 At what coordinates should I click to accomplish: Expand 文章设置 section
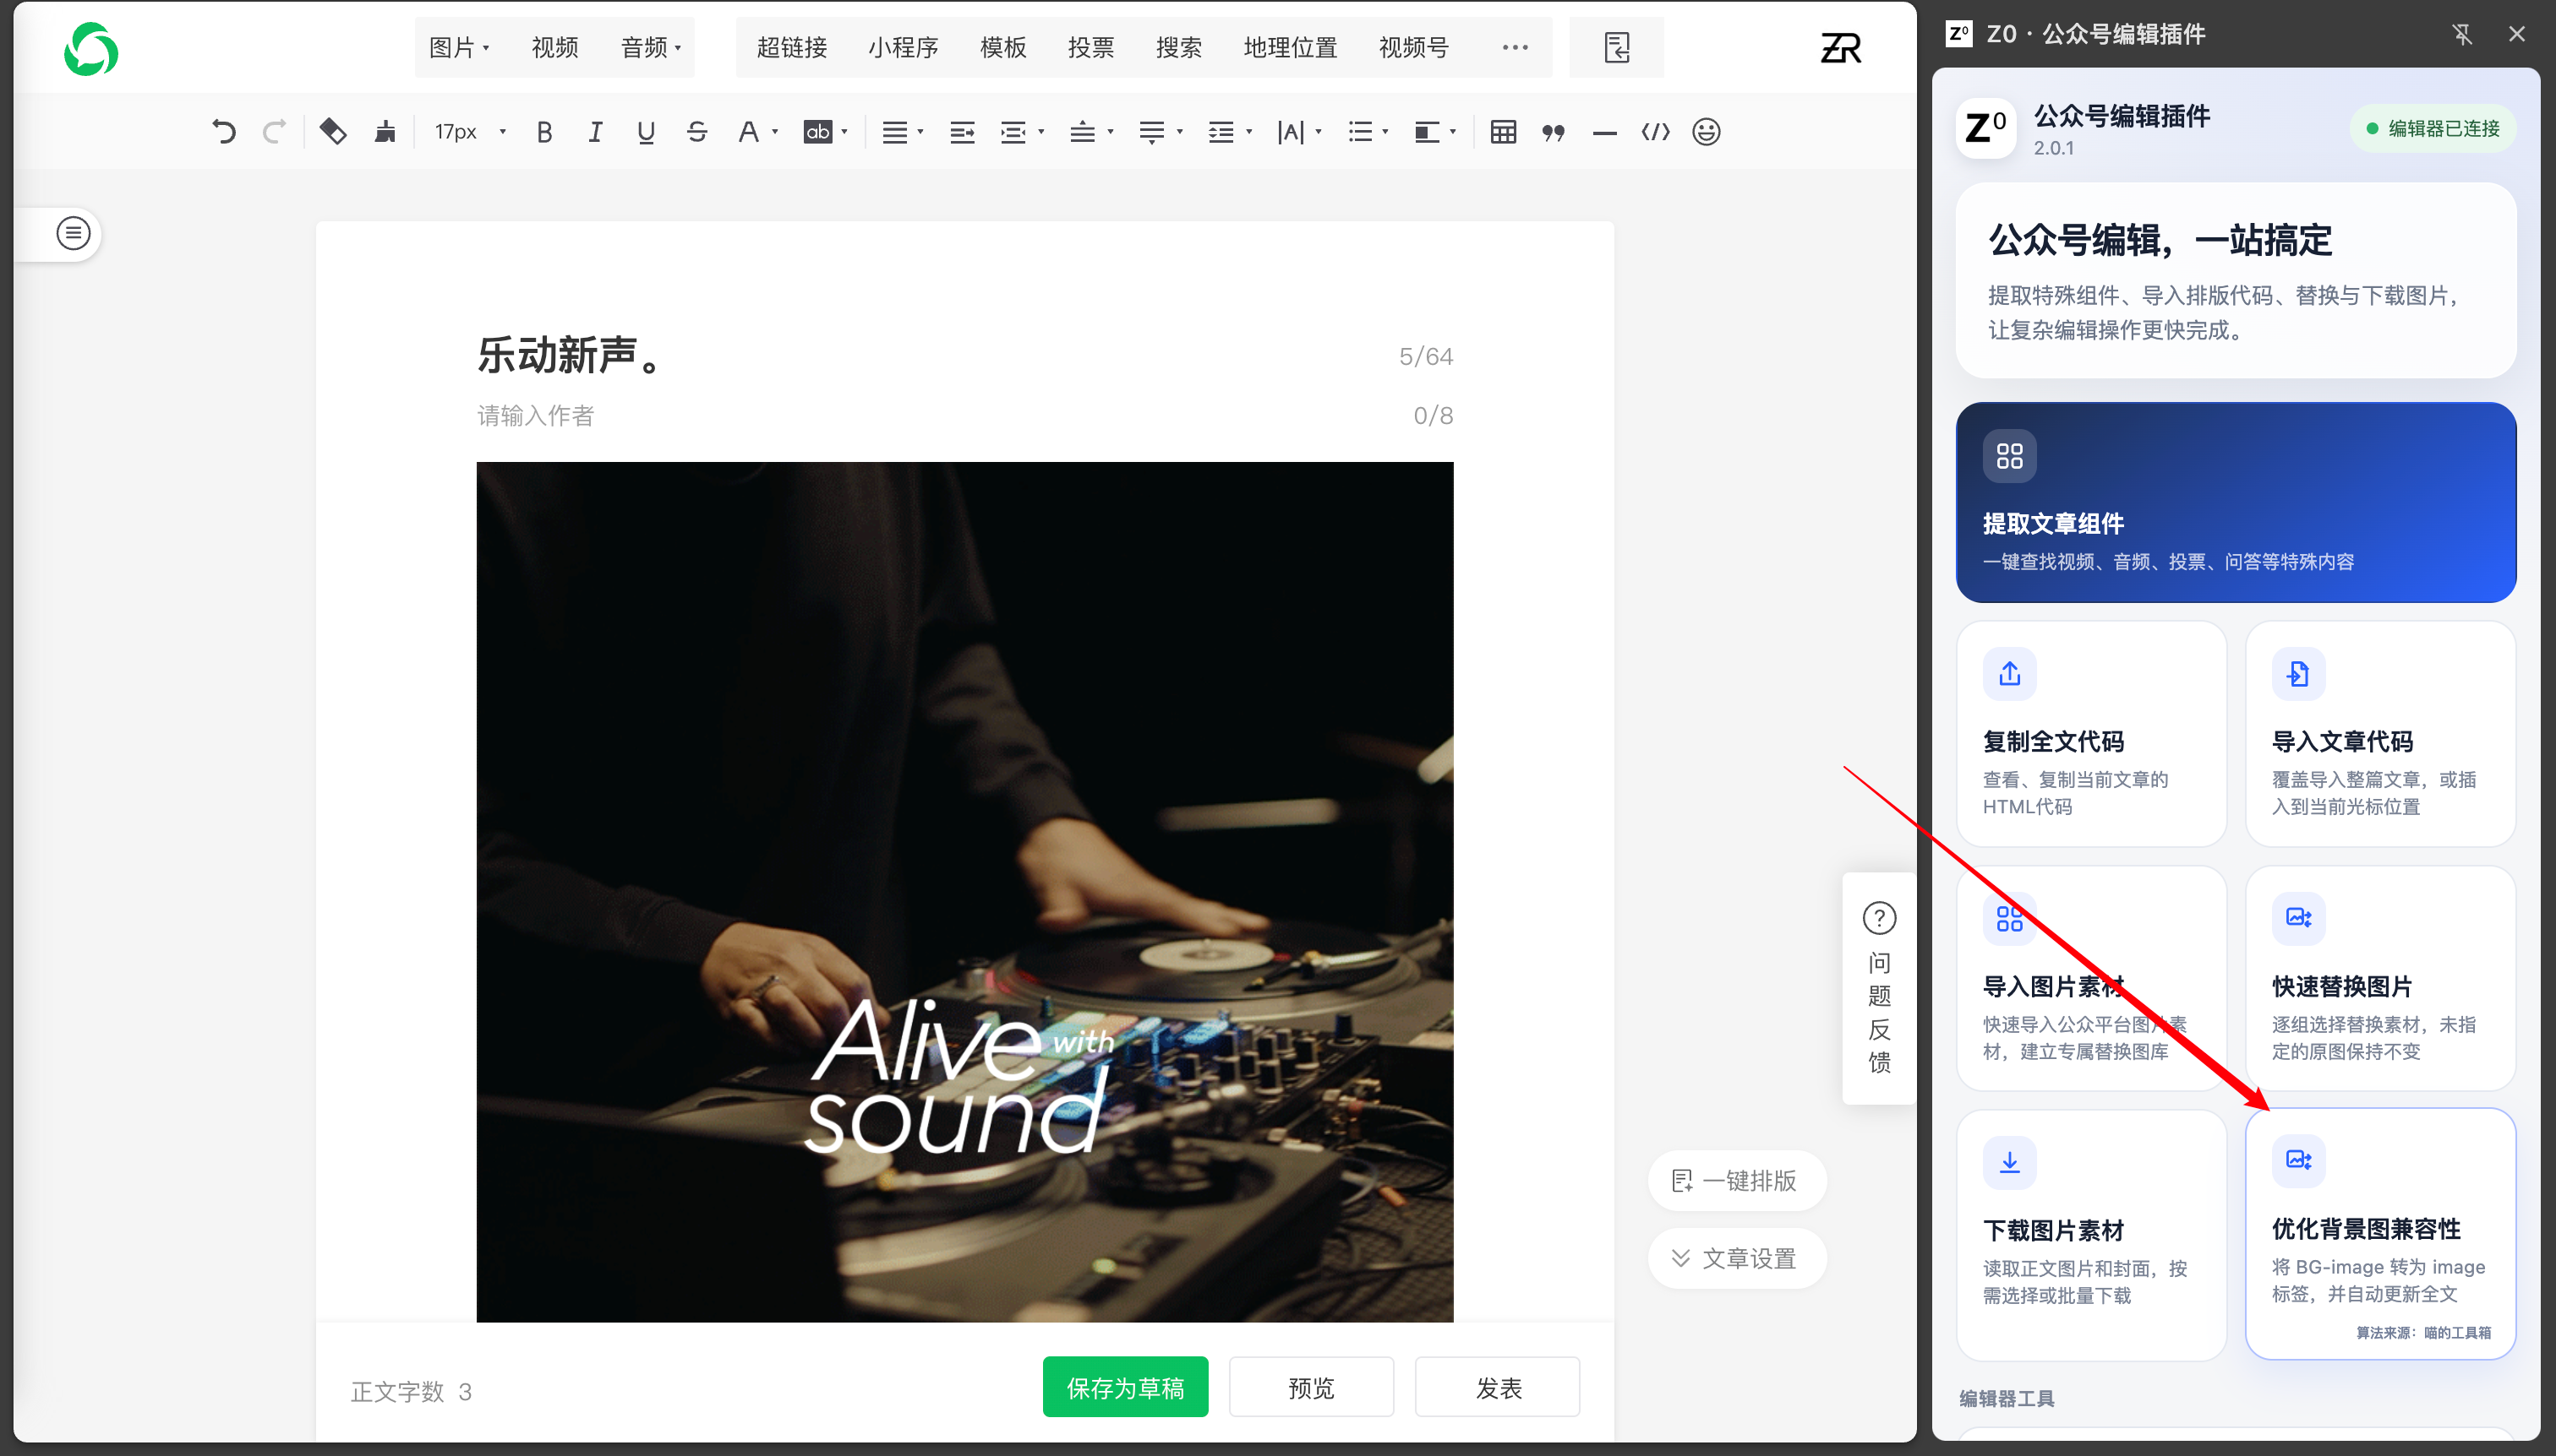(x=1736, y=1258)
